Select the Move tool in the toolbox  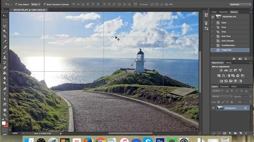click(5, 16)
